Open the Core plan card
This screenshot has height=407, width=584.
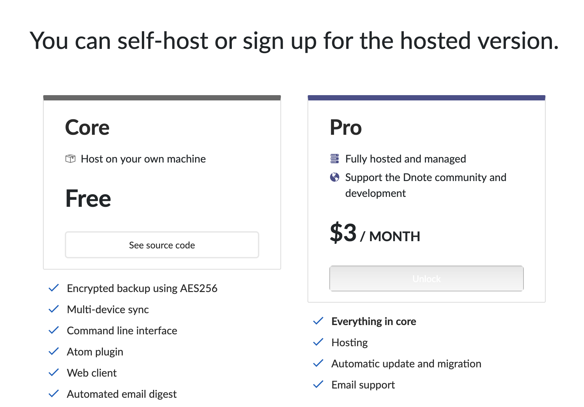162,182
